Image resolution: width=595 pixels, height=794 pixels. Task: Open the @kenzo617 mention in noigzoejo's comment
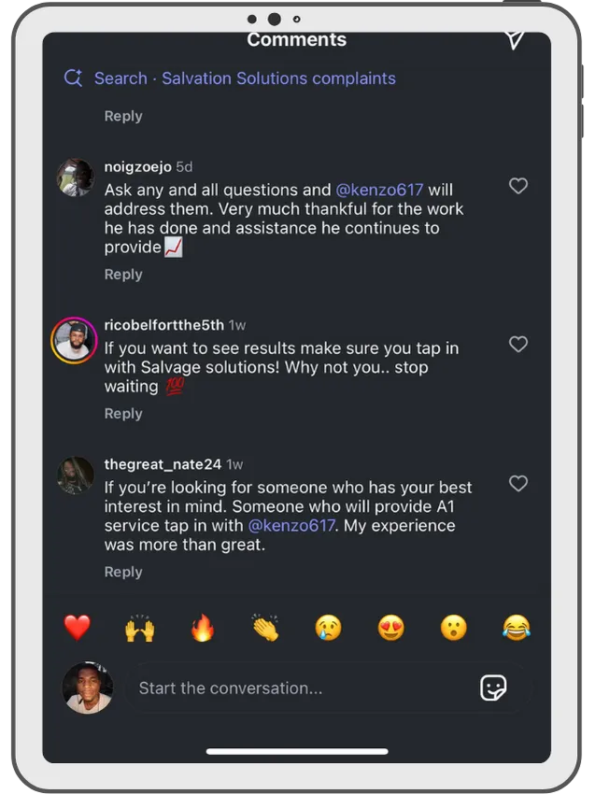tap(379, 190)
